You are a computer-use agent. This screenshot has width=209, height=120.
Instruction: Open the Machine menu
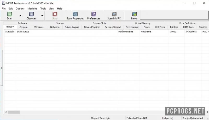coord(32,9)
